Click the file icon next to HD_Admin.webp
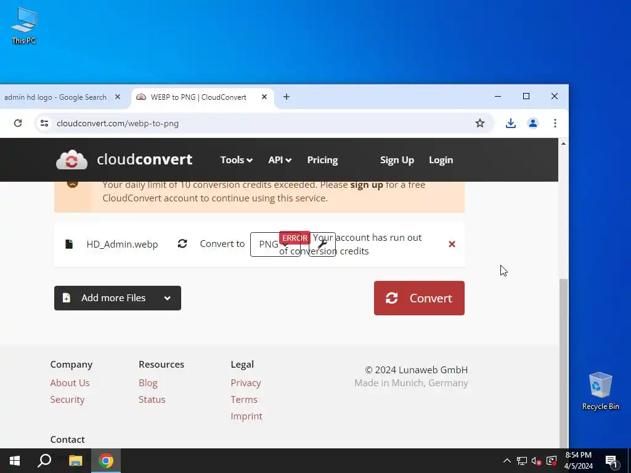Image resolution: width=631 pixels, height=473 pixels. pos(69,244)
